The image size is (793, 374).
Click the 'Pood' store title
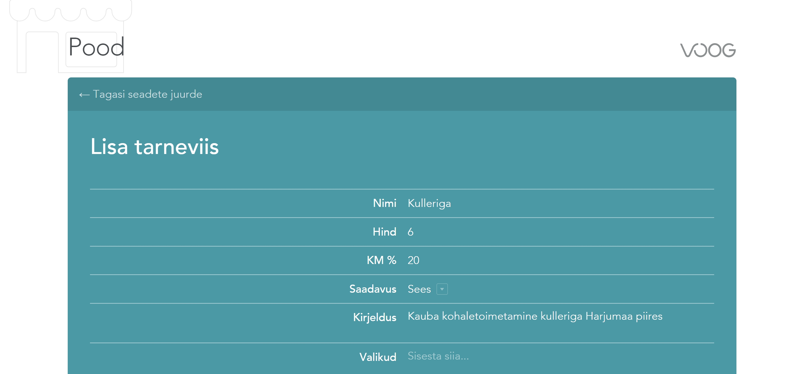96,47
